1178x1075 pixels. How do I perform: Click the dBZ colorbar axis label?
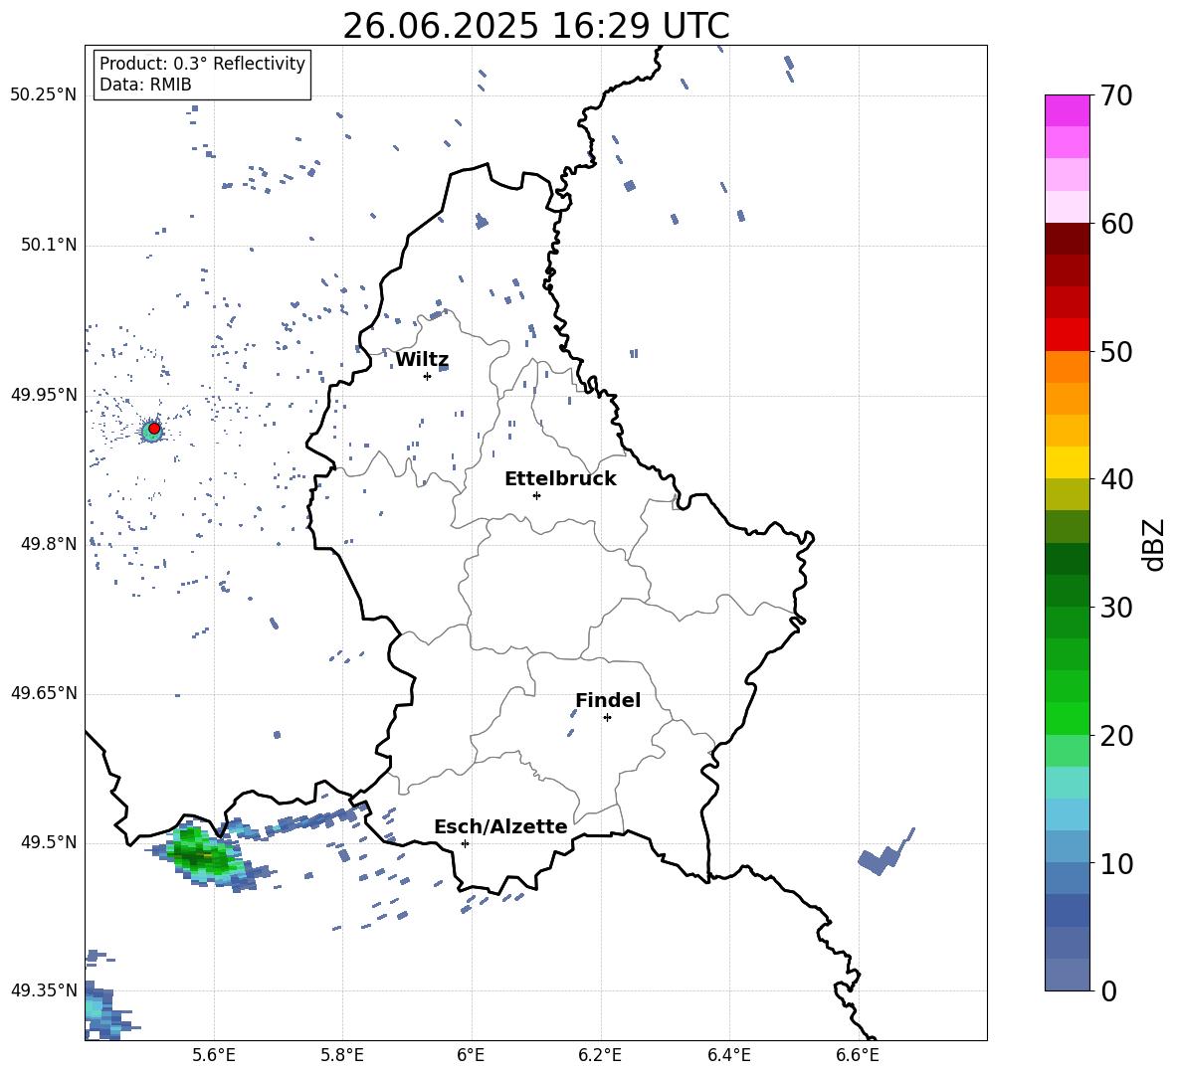click(x=1152, y=544)
